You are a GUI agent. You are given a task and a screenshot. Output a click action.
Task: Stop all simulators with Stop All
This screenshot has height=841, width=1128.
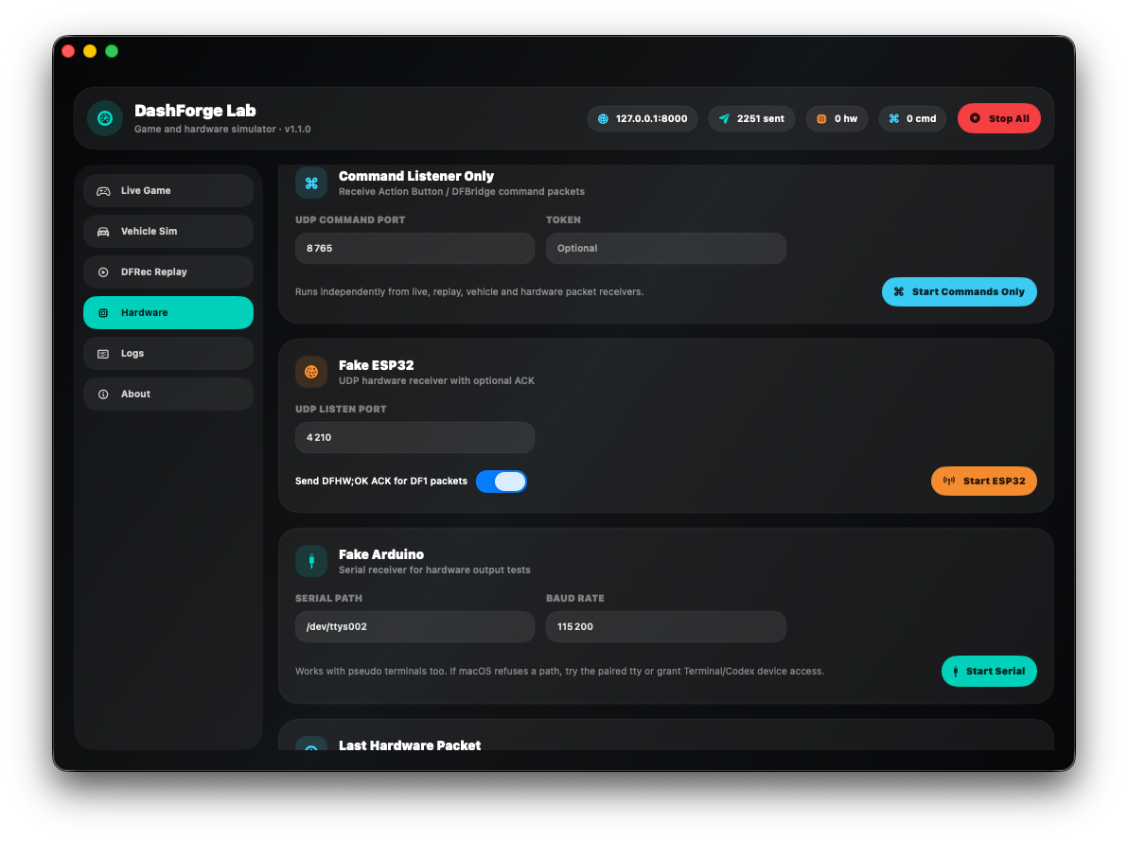tap(998, 118)
